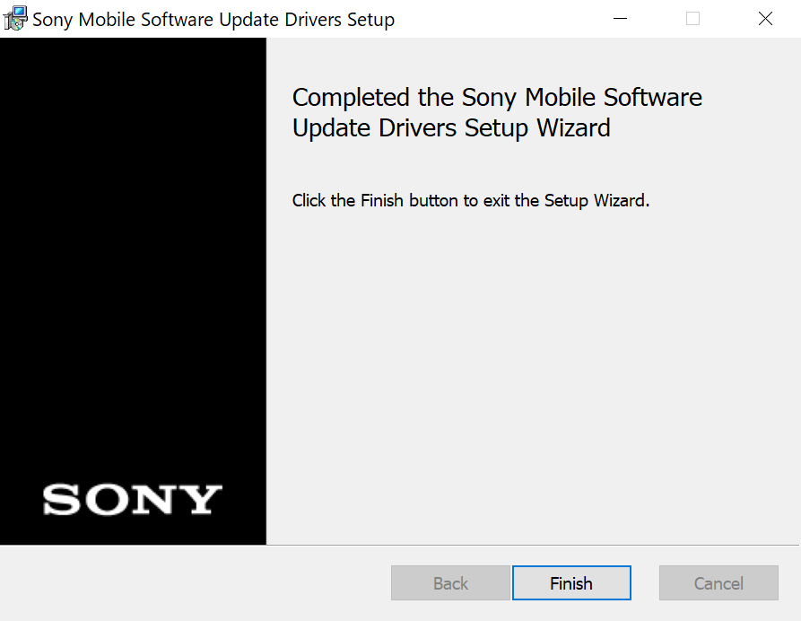Click the black banner above the SONY logo
The height and width of the screenshot is (621, 801).
pyautogui.click(x=133, y=256)
